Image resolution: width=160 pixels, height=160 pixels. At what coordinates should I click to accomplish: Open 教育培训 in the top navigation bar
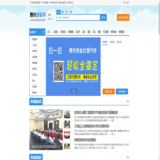pos(114,32)
